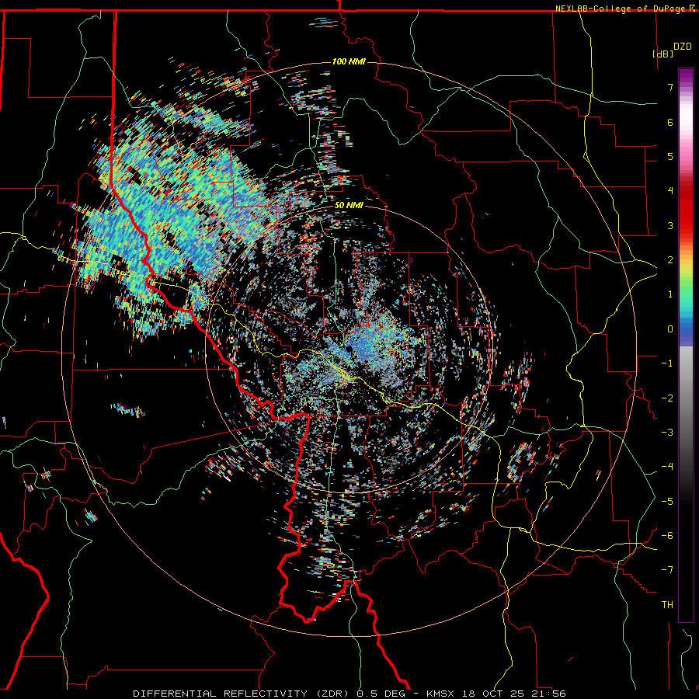Click the 5 dB tick label on legend

(x=670, y=156)
